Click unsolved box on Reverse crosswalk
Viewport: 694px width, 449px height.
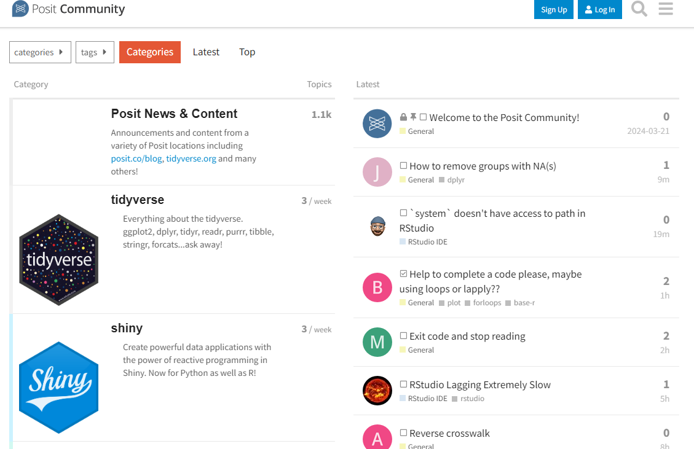pyautogui.click(x=403, y=432)
